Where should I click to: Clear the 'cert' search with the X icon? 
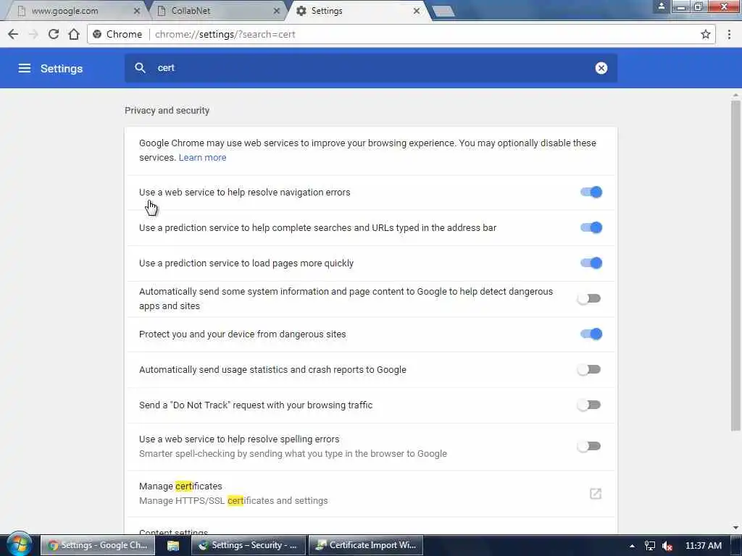point(601,68)
